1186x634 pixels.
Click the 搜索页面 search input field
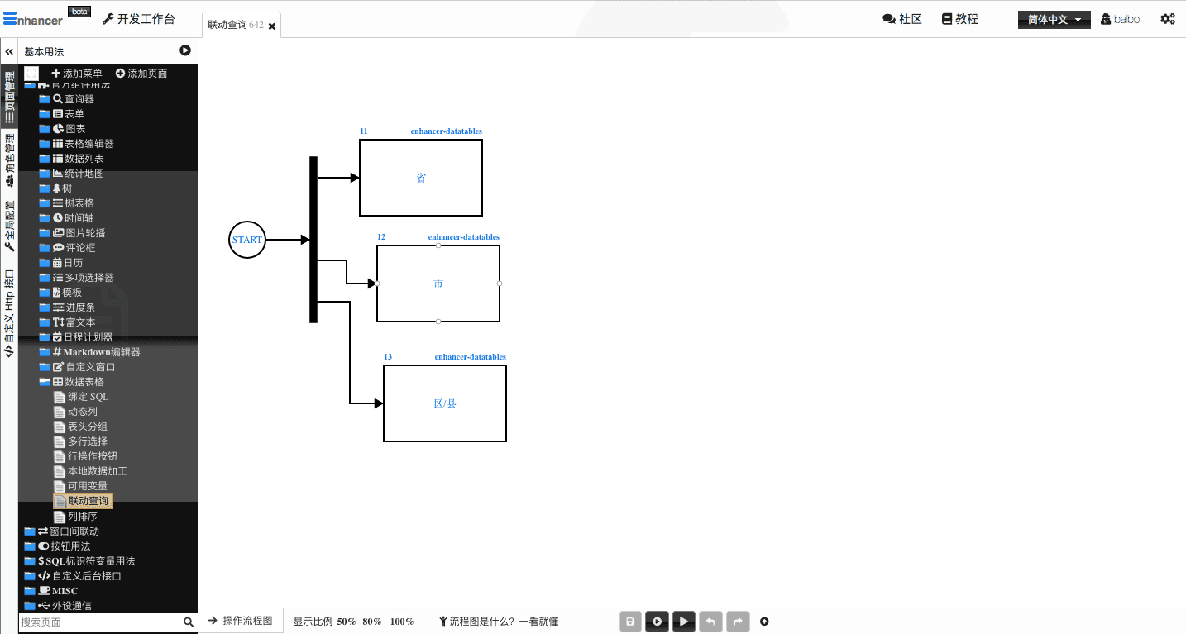(x=99, y=622)
